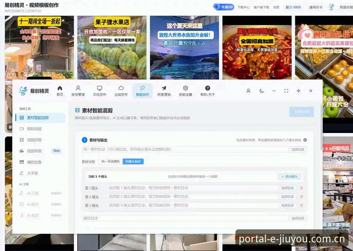Open AI 配音 sidebar item
The image size is (353, 251).
(x=41, y=215)
